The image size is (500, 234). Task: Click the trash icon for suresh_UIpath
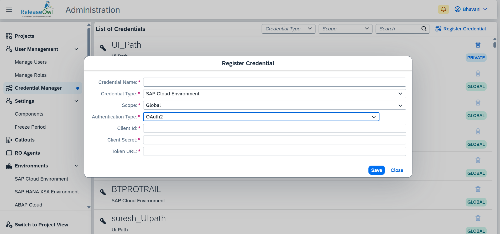478,218
